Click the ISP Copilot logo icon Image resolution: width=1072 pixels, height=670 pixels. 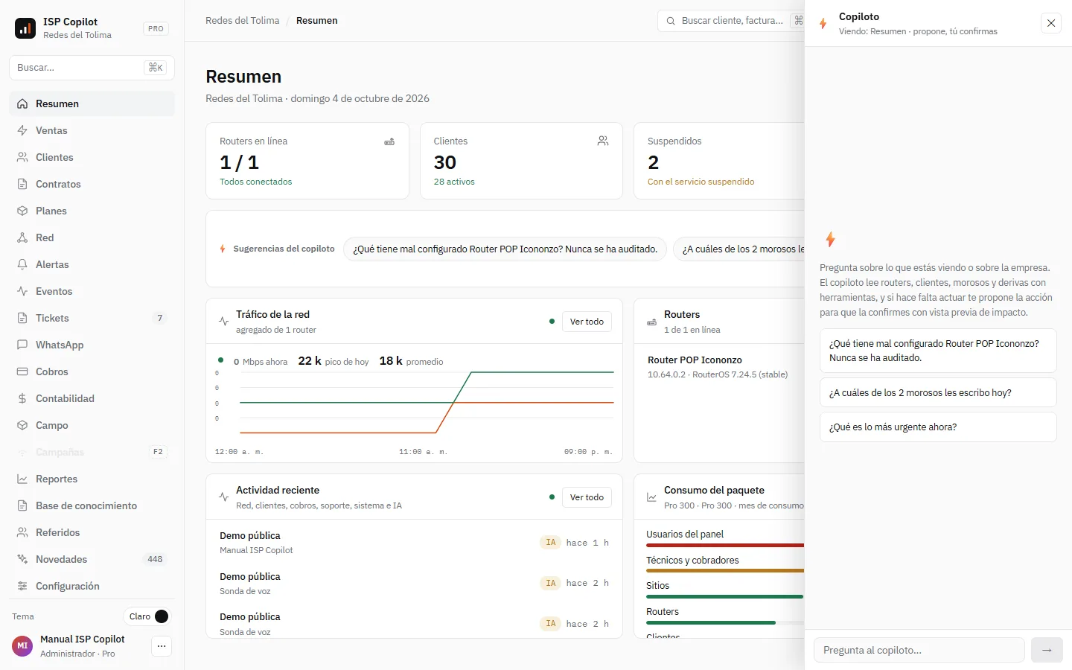click(x=25, y=28)
